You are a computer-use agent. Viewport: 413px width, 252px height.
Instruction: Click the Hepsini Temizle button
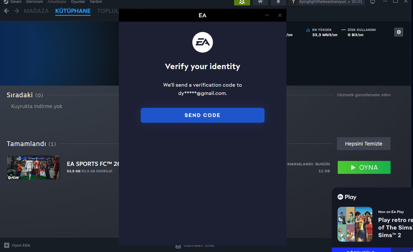point(364,144)
